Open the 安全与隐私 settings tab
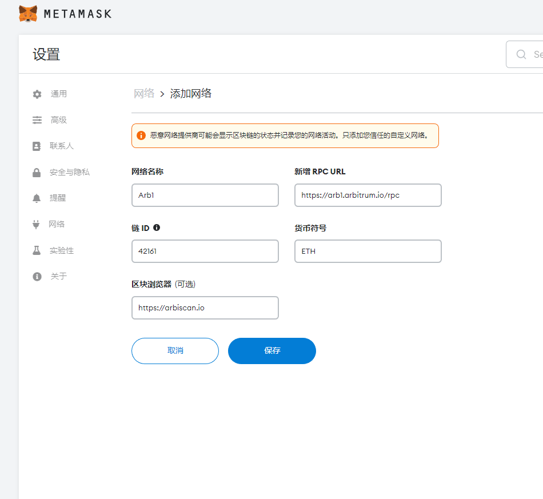The width and height of the screenshot is (543, 499). [70, 173]
